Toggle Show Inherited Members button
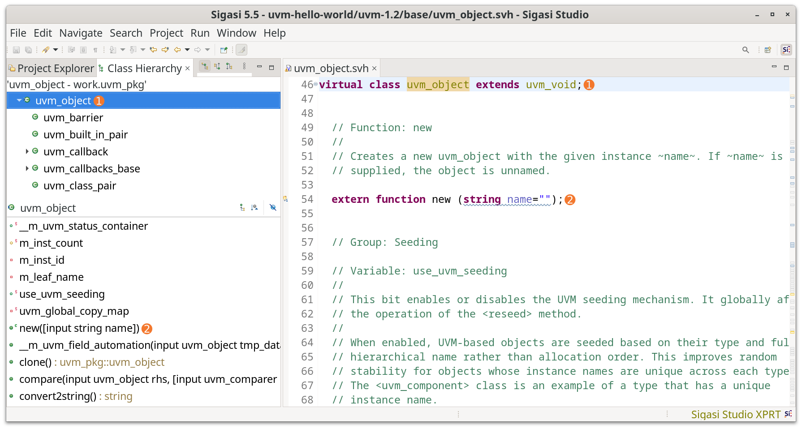This screenshot has height=429, width=802. [x=242, y=207]
